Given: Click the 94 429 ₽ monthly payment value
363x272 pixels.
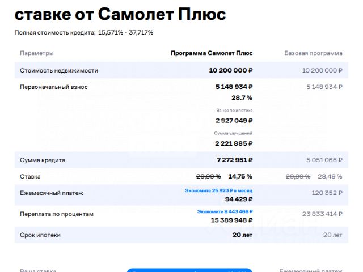Looking at the screenshot, I should click(x=239, y=199).
